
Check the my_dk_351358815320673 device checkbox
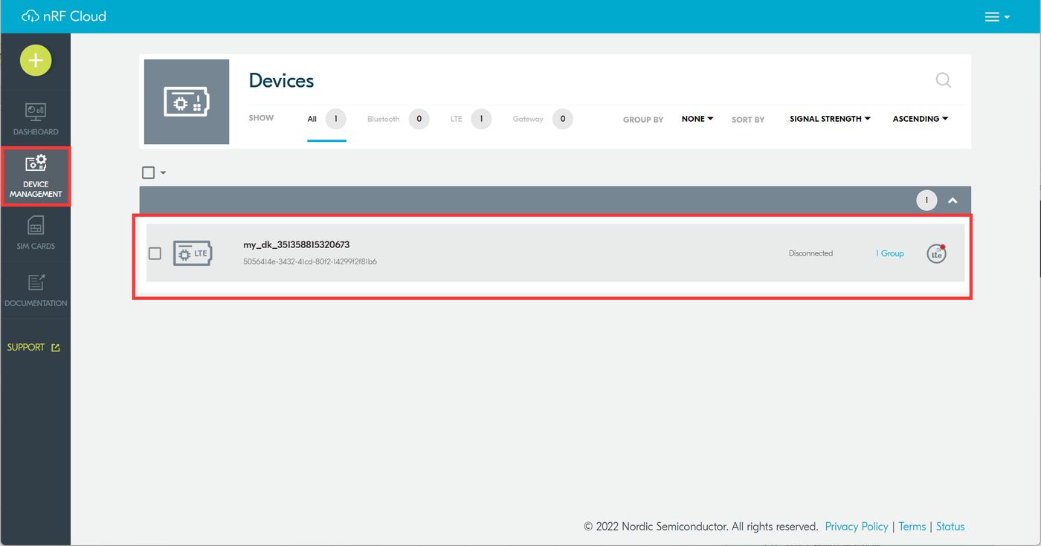pyautogui.click(x=155, y=253)
